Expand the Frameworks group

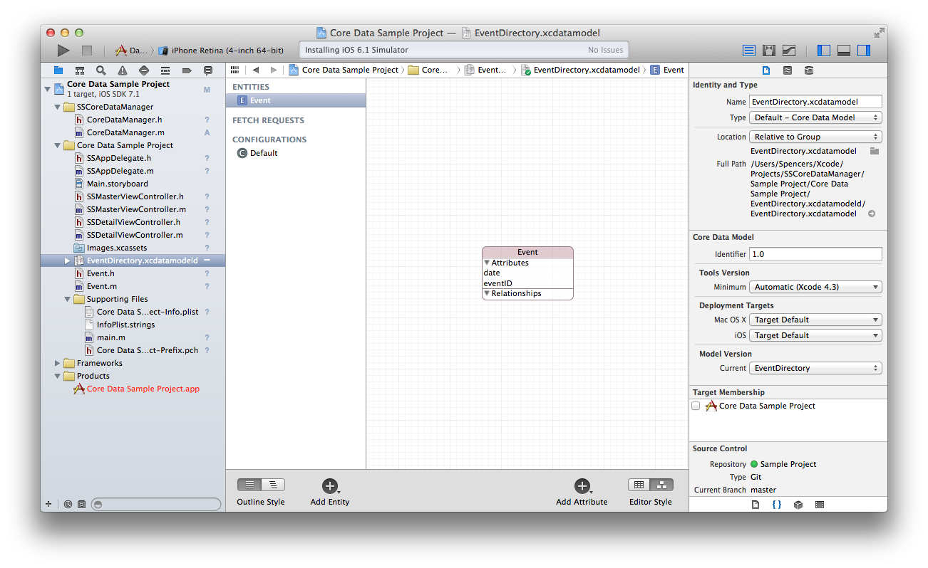click(58, 363)
